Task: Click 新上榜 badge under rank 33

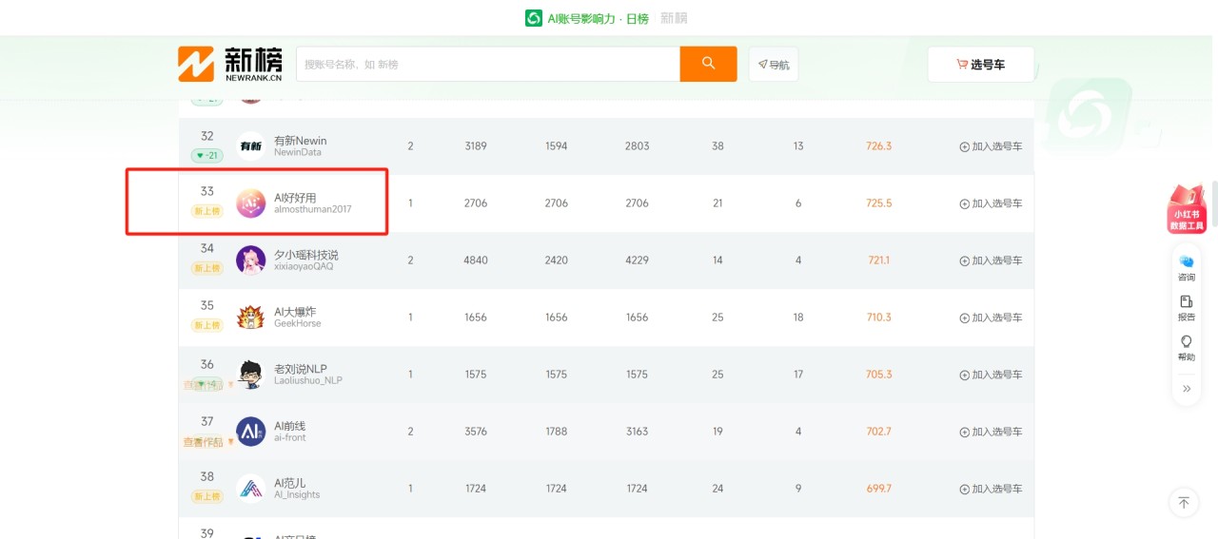Action: point(206,212)
